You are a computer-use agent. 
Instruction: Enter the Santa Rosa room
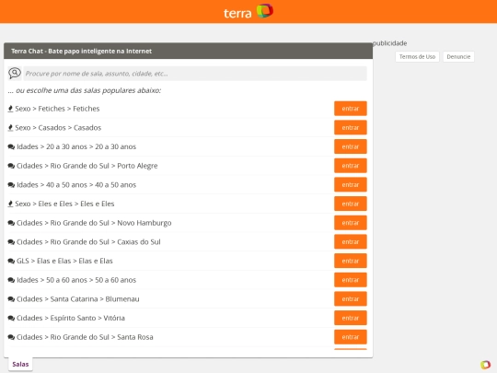pos(351,337)
